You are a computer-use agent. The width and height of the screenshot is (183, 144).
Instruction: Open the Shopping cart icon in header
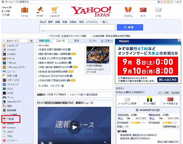[55, 10]
